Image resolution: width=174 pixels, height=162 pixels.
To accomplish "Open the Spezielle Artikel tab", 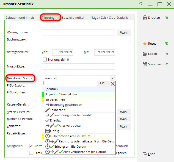I will pyautogui.click(x=73, y=18).
